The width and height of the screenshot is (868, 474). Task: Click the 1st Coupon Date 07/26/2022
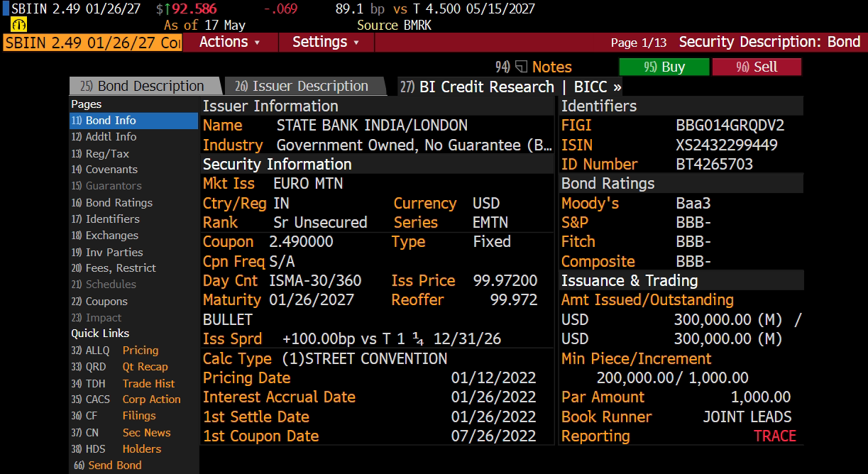pyautogui.click(x=494, y=436)
